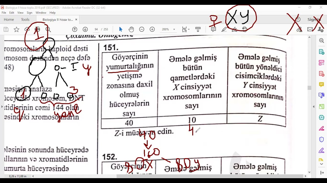Open the Compress PDF tool in the side pane
The image size is (327, 183).
tap(321, 117)
